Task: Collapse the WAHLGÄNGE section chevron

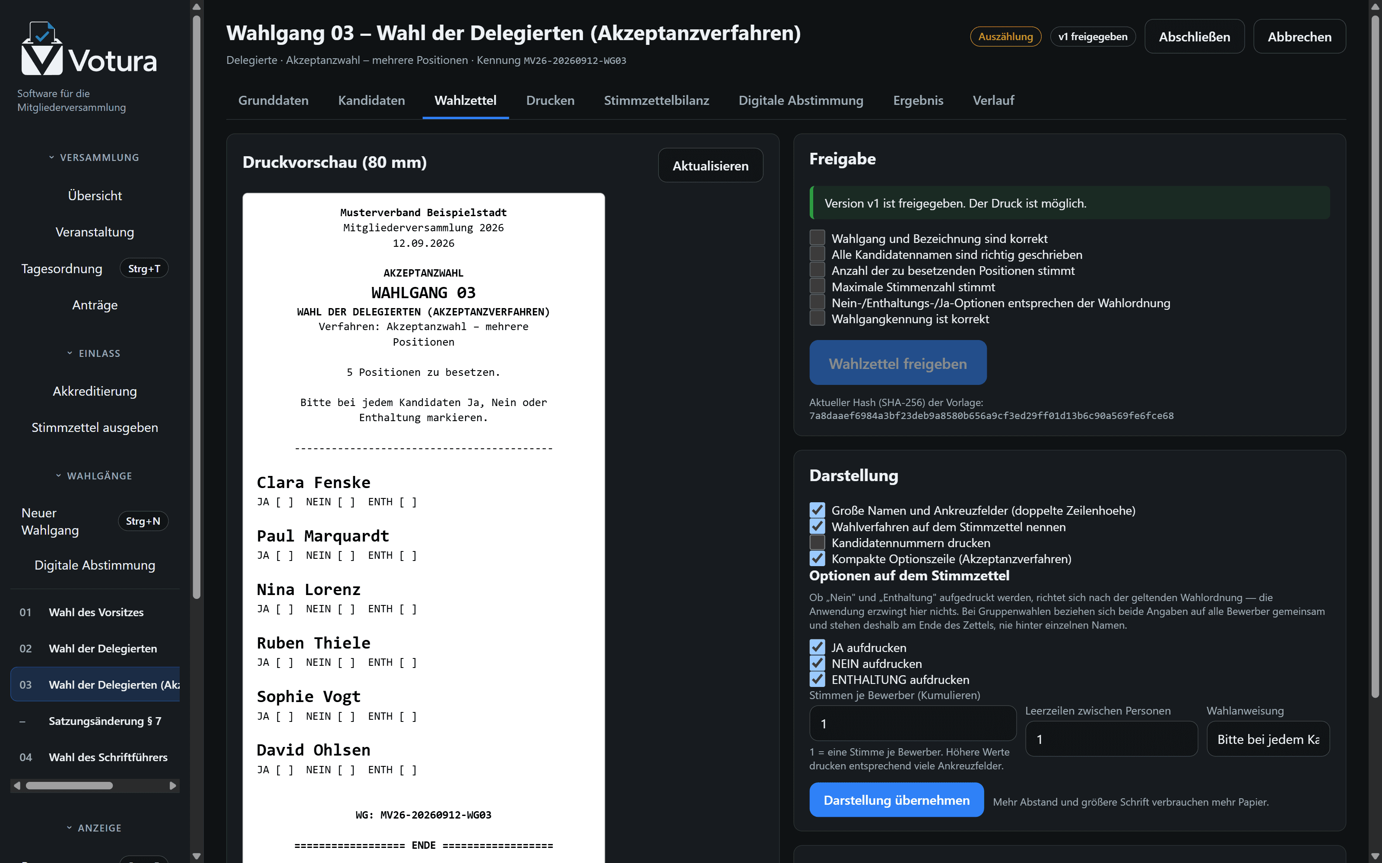Action: [58, 476]
